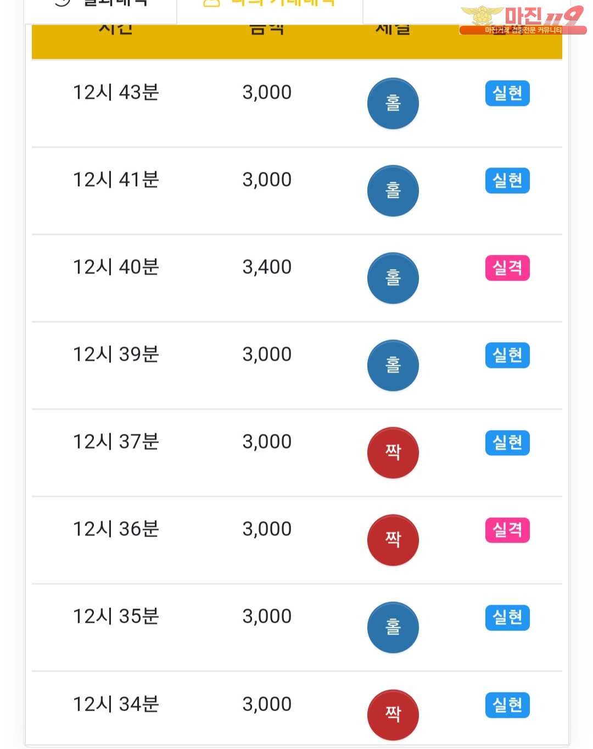Image resolution: width=593 pixels, height=749 pixels.
Task: Select the 홀 circle in the 3,400 row
Action: pyautogui.click(x=393, y=278)
